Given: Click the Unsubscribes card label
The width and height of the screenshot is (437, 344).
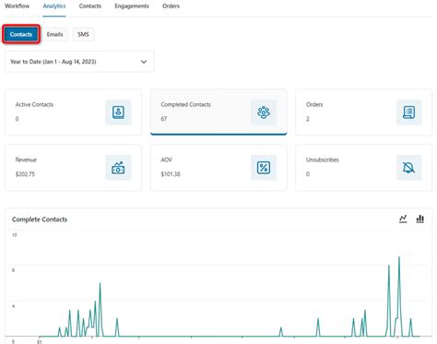Looking at the screenshot, I should point(323,160).
